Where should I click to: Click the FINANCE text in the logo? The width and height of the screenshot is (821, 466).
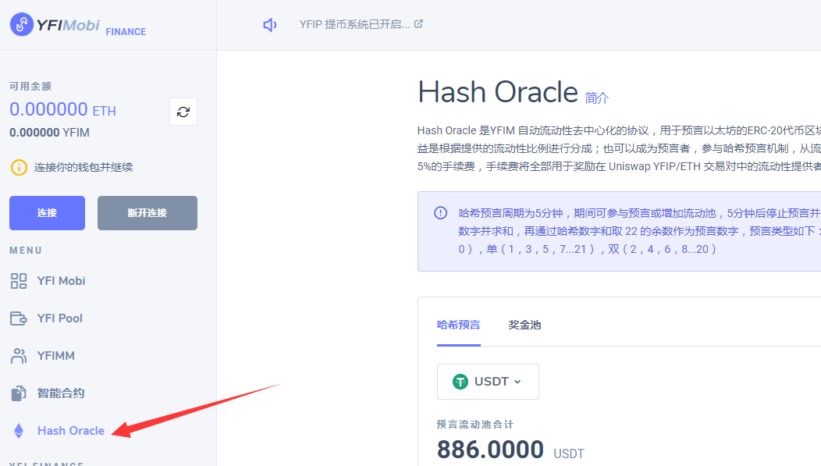click(x=126, y=32)
